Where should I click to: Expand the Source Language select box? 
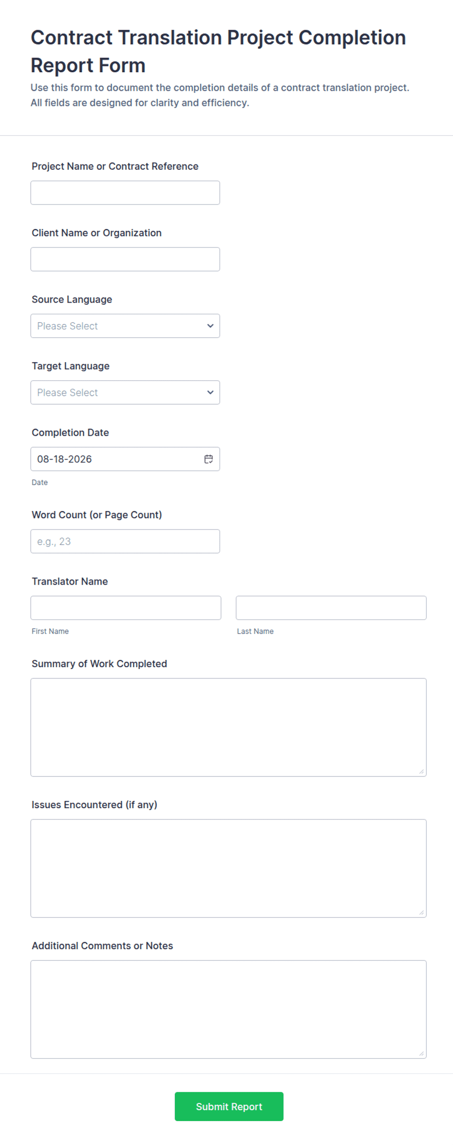tap(125, 326)
